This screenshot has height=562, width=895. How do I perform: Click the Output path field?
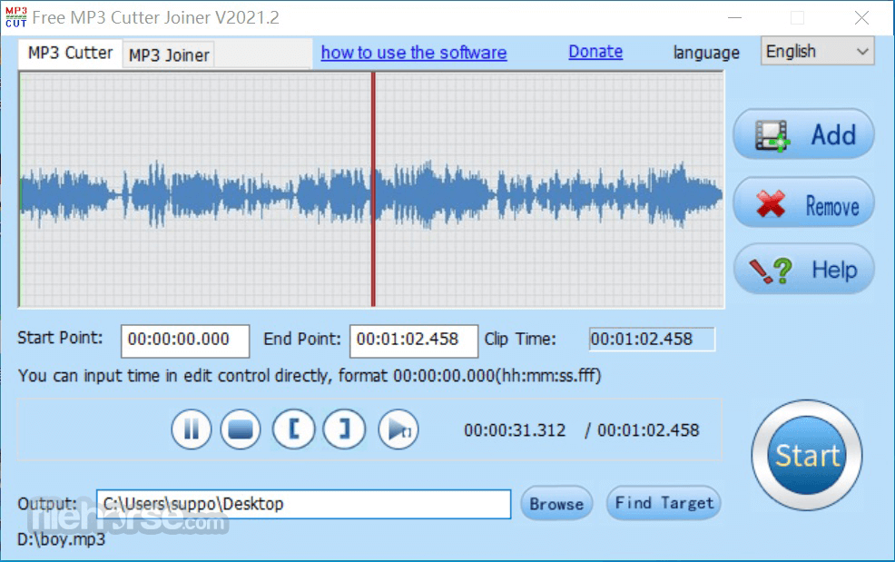304,504
